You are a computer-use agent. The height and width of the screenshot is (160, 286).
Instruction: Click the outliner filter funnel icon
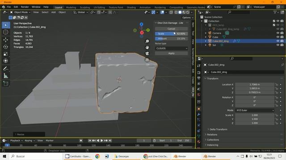pyautogui.click(x=275, y=12)
